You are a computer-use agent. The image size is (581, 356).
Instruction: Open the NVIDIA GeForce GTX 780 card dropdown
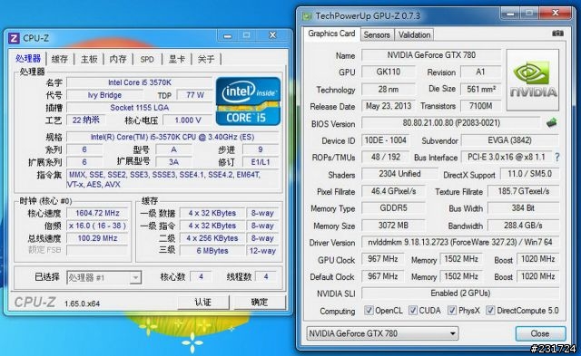pyautogui.click(x=382, y=333)
